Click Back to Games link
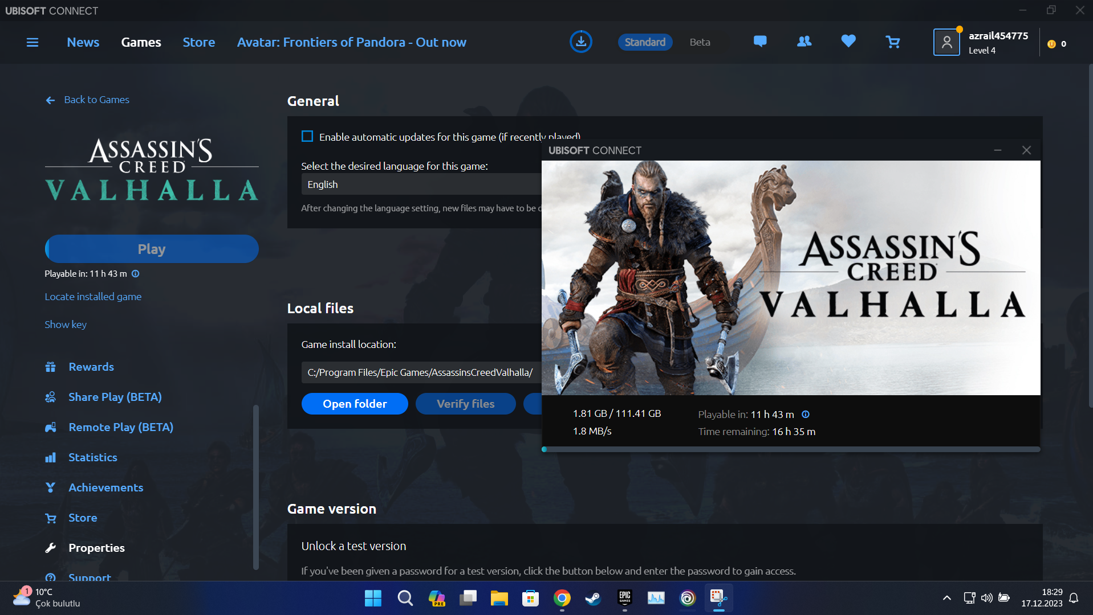The height and width of the screenshot is (615, 1093). pyautogui.click(x=96, y=100)
